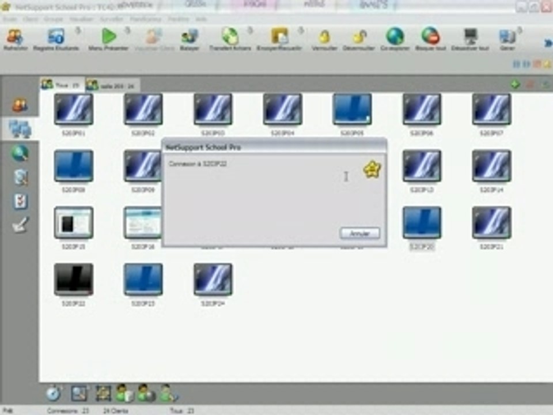553x415 pixels.
Task: Click the magnifier zoom icon in bottom bar
Action: click(79, 393)
